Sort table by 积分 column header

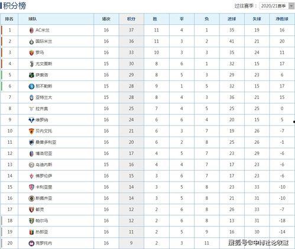[131, 19]
